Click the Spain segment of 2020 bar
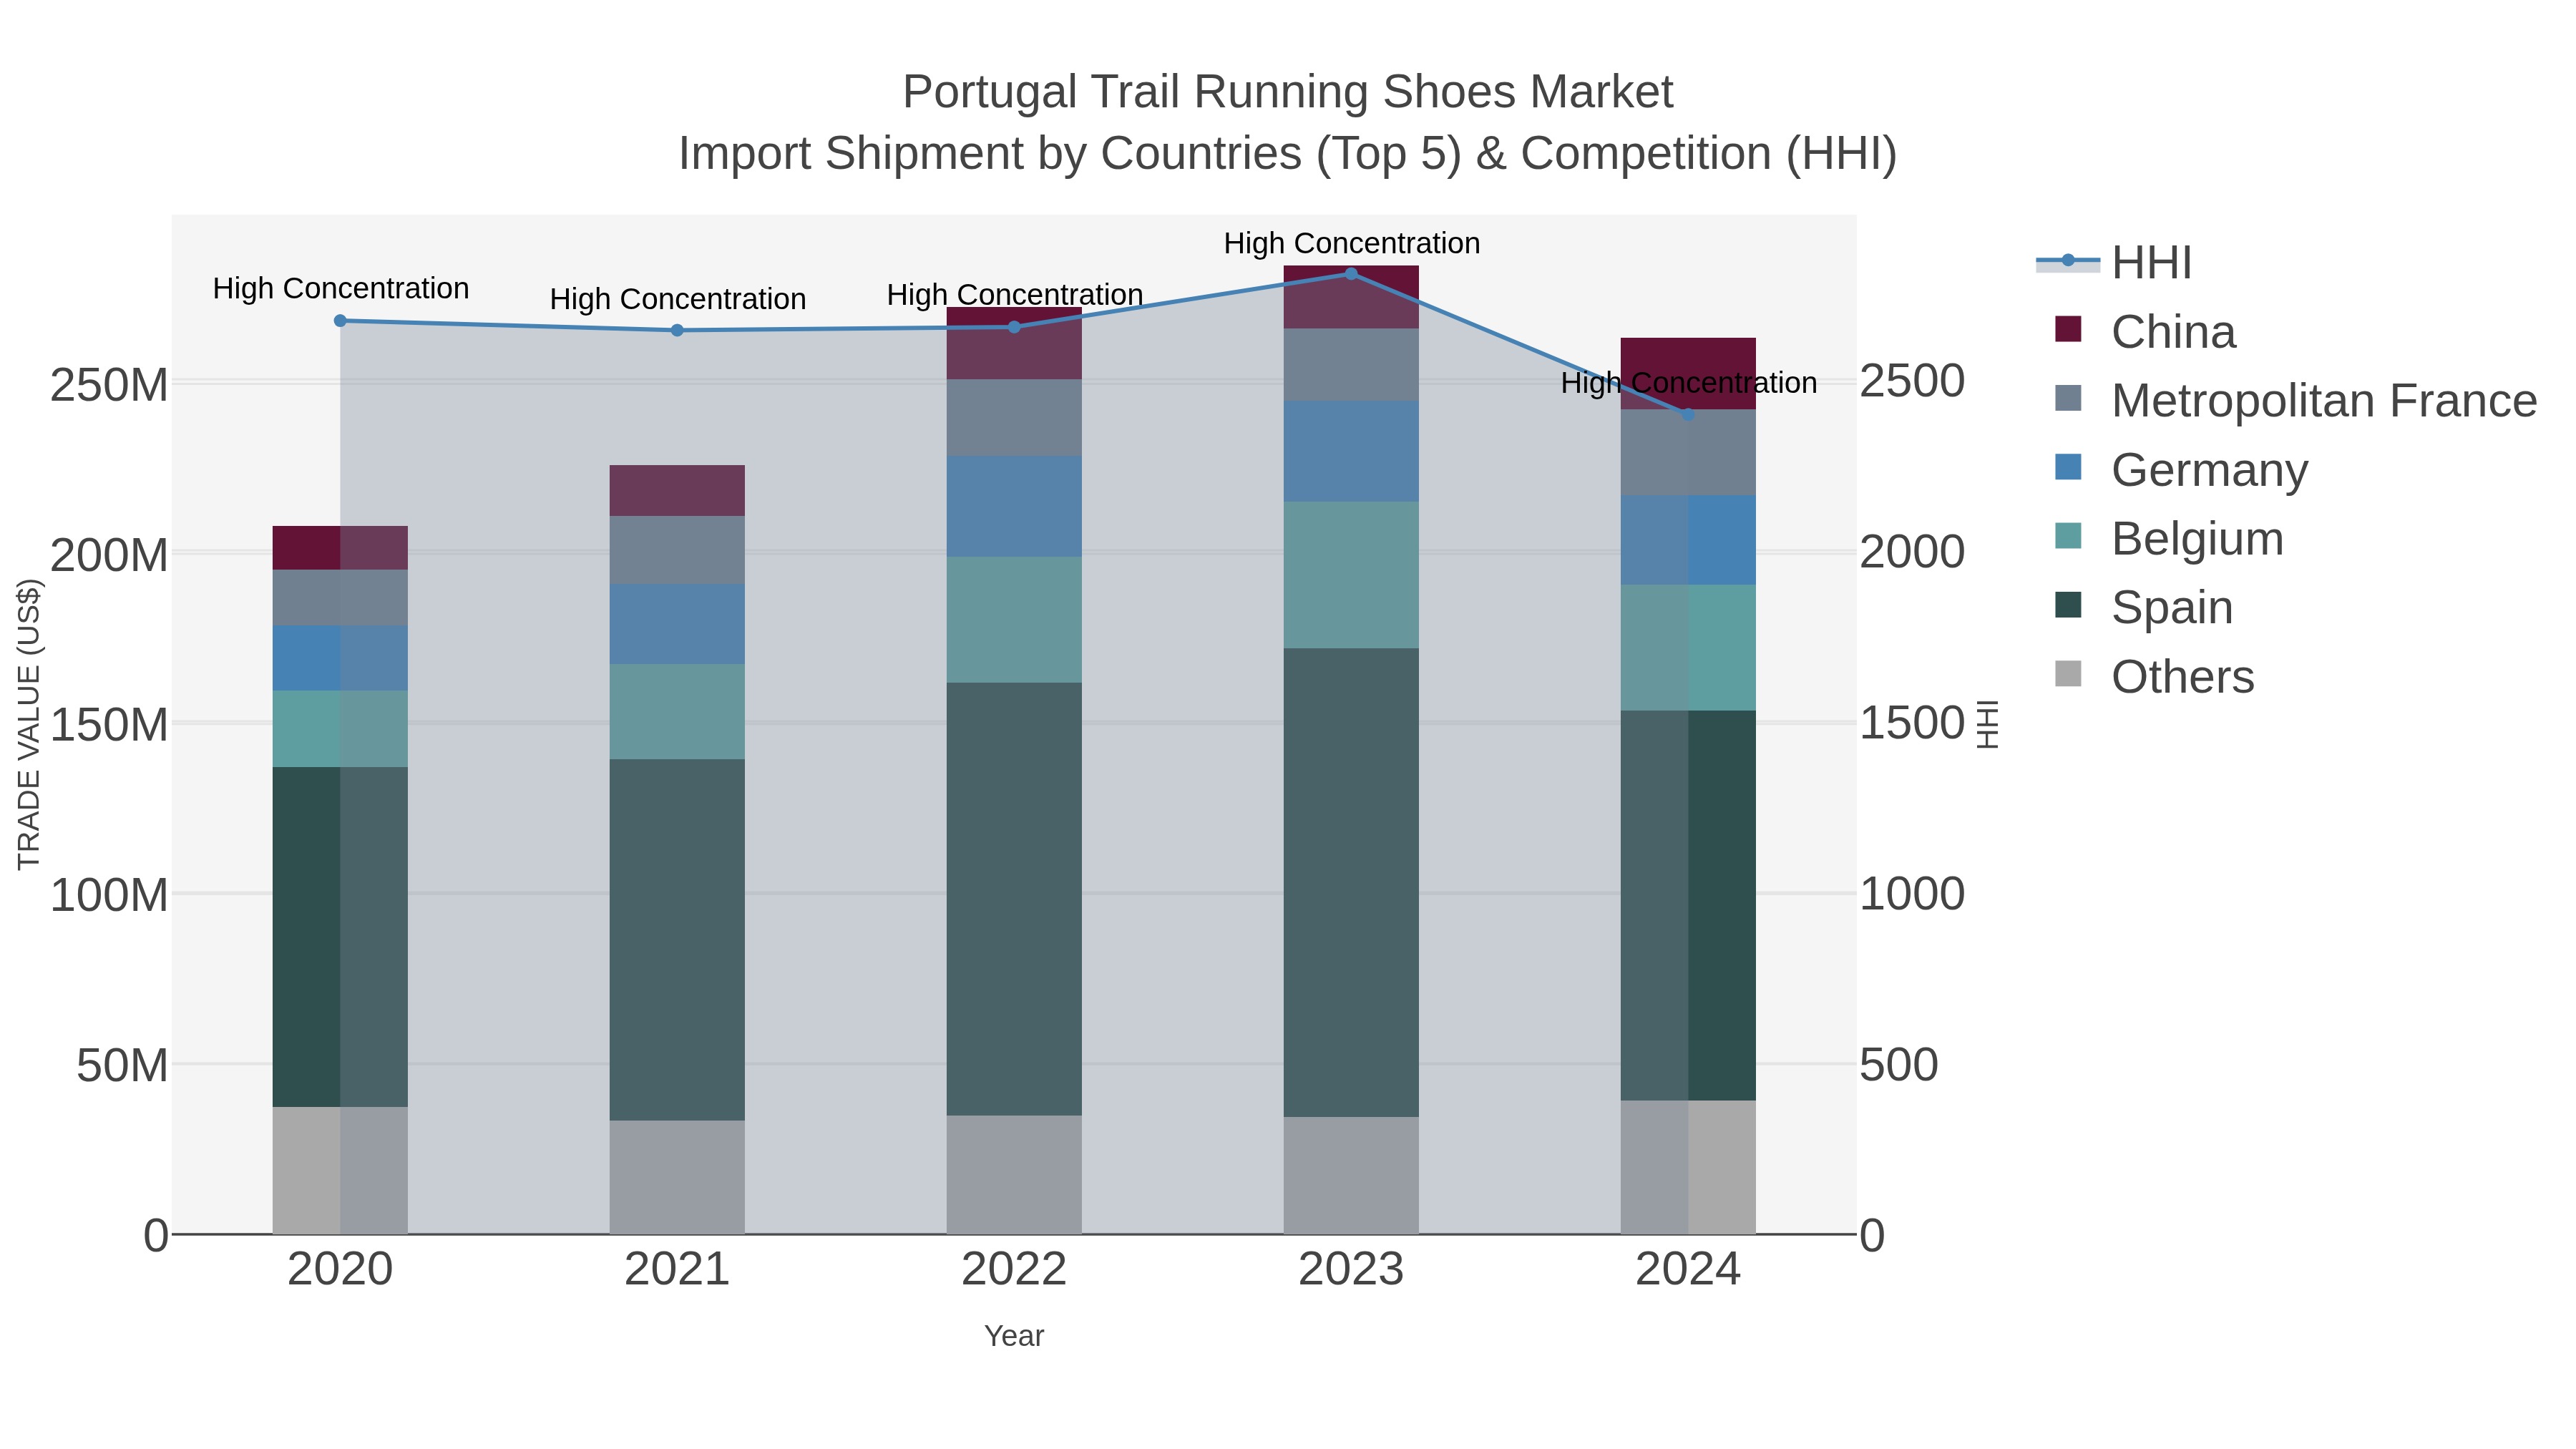This screenshot has height=1449, width=2576. coord(340,937)
